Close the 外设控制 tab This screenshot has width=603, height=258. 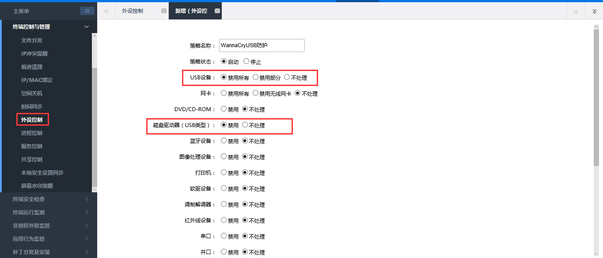(164, 11)
